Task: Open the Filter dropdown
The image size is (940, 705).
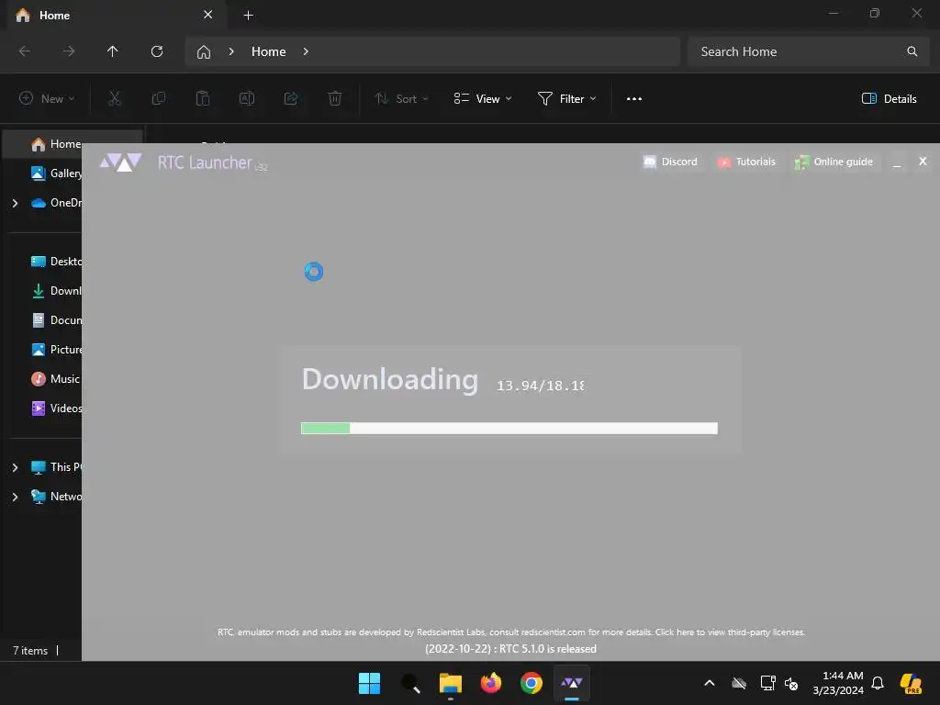Action: [x=567, y=99]
